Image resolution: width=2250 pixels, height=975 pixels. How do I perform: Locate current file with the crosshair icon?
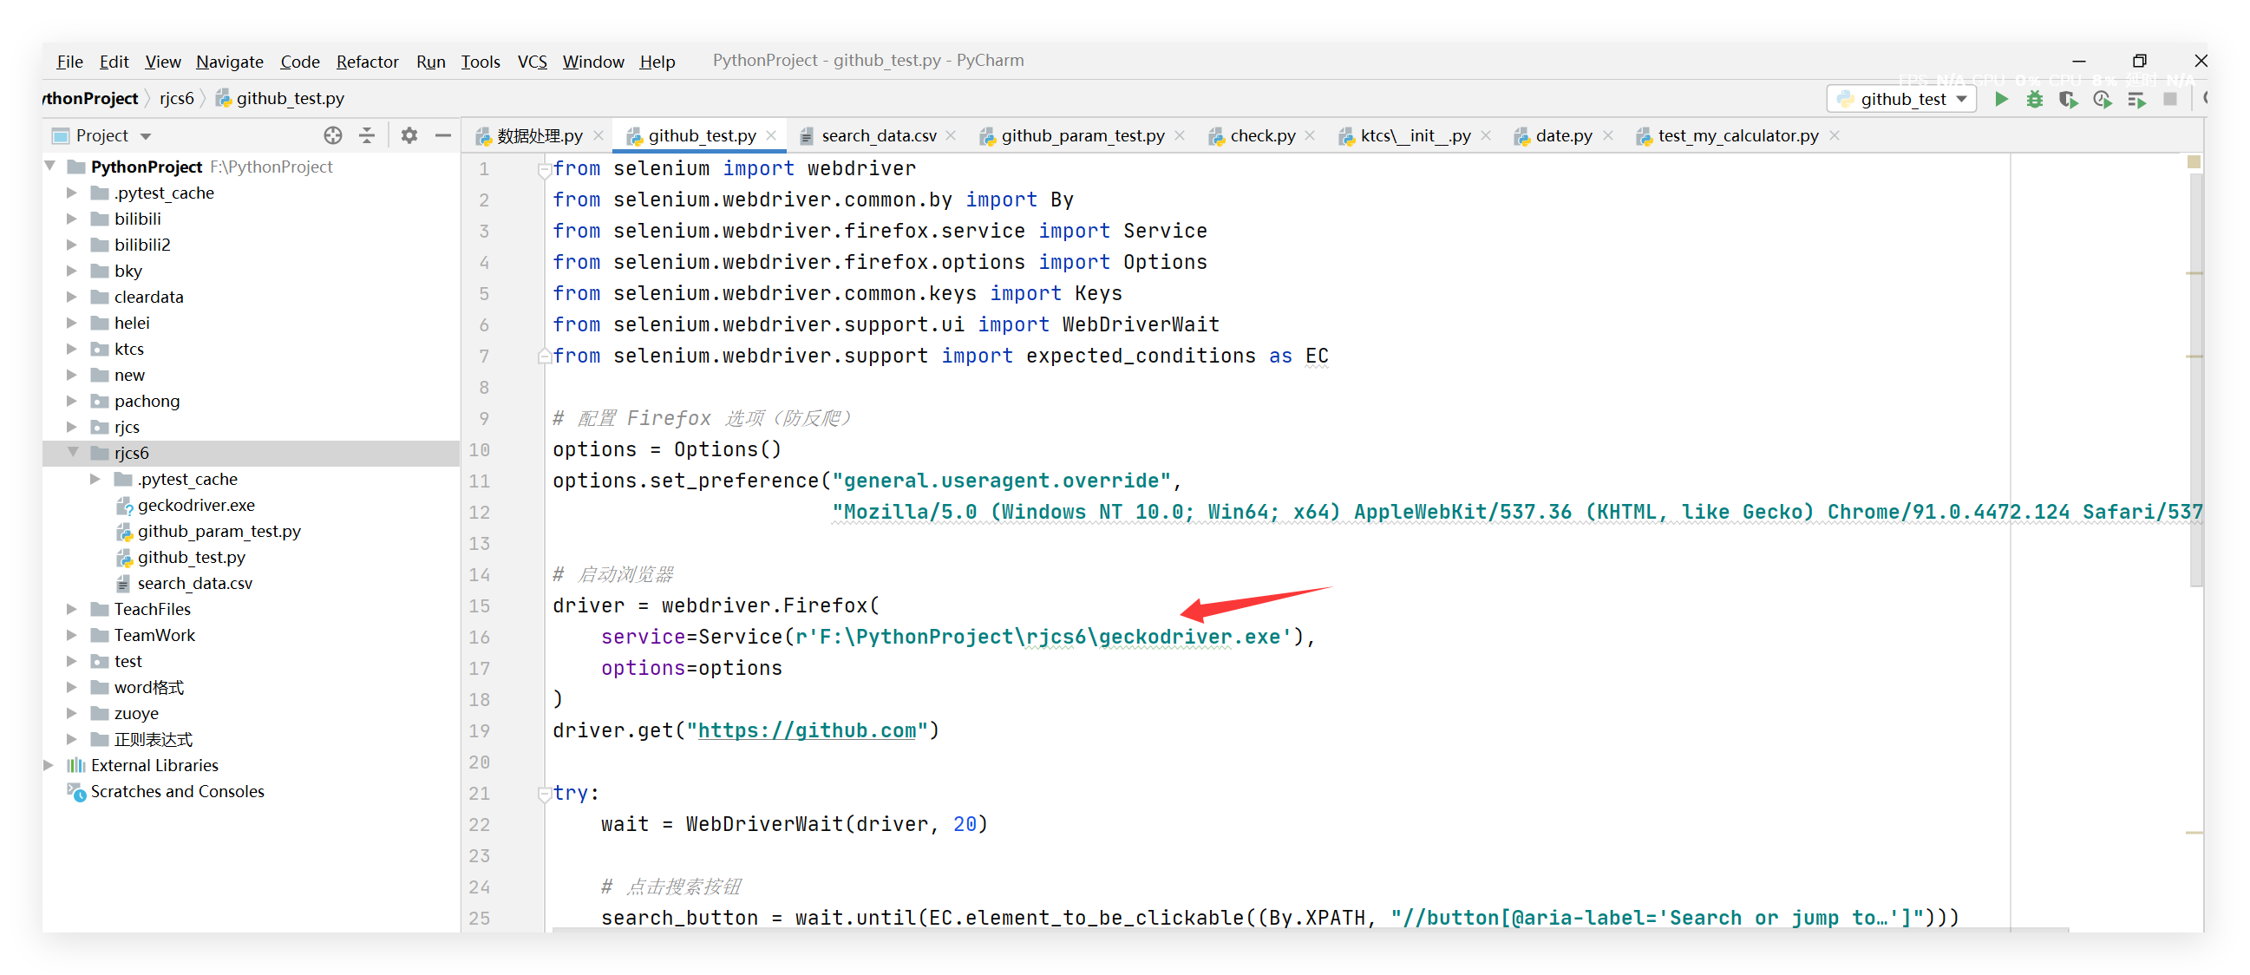click(333, 135)
